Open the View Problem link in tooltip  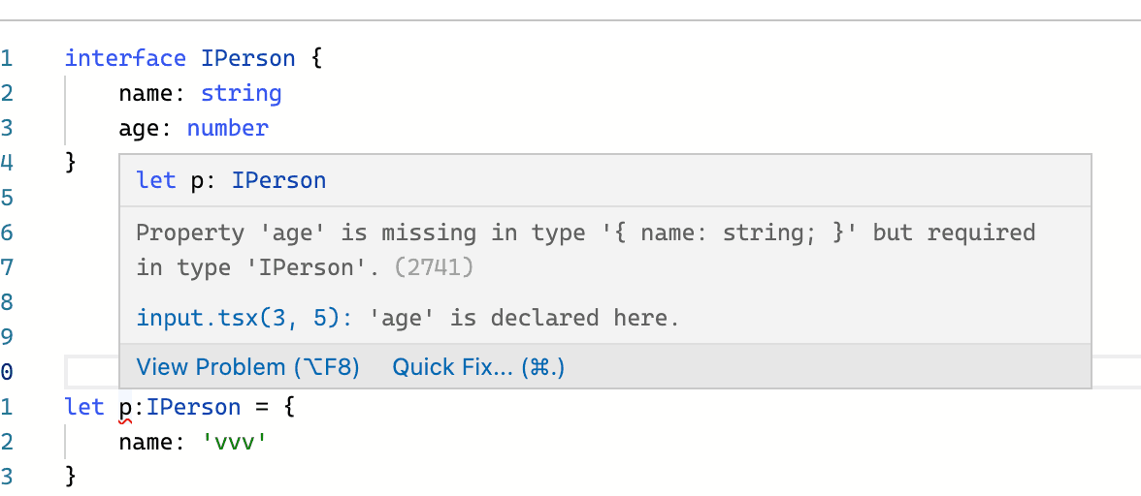(247, 367)
